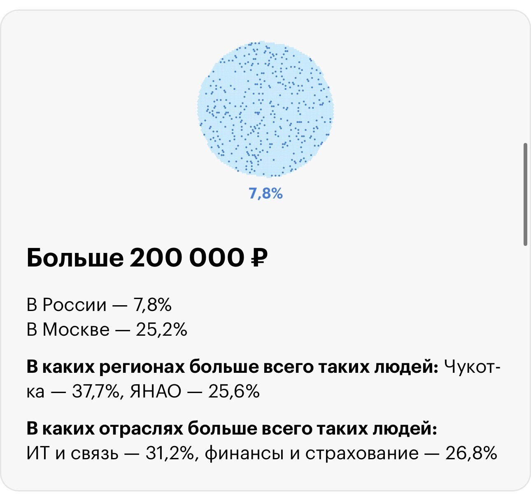Image resolution: width=531 pixels, height=498 pixels.
Task: Click the 25,2% Moscow percentage value
Action: (x=162, y=330)
